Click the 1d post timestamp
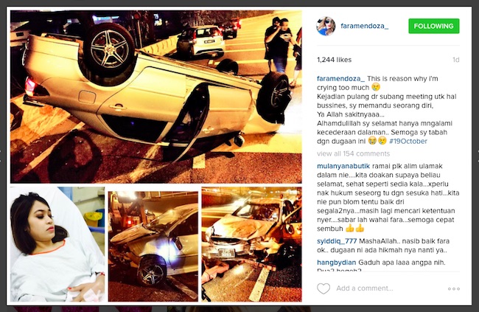 point(455,60)
